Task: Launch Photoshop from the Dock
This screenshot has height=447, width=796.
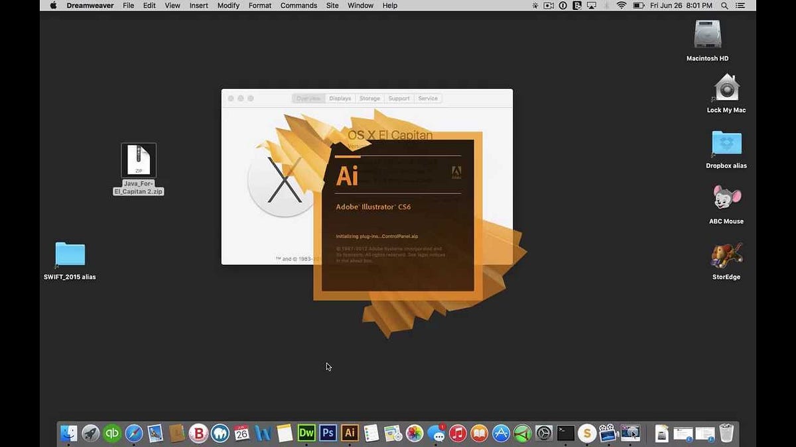Action: (328, 433)
